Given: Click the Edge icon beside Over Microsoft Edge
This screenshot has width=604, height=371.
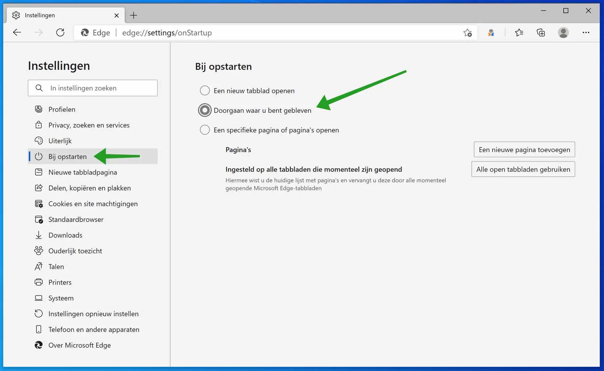Looking at the screenshot, I should tap(39, 345).
